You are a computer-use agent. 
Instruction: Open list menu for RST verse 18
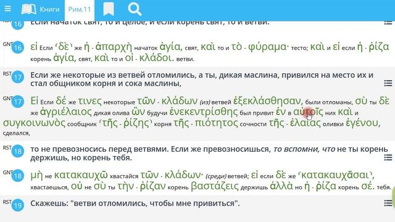[x=388, y=158]
